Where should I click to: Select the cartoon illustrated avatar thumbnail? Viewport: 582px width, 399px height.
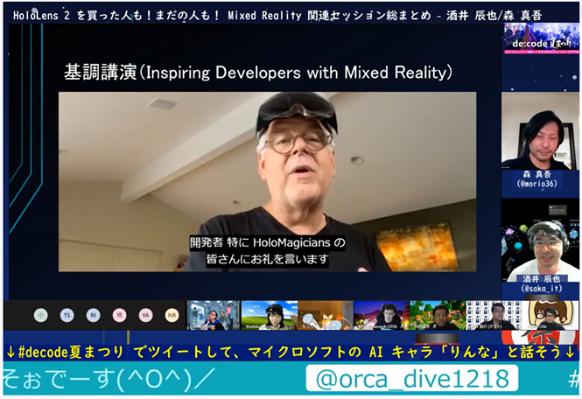pyautogui.click(x=550, y=316)
